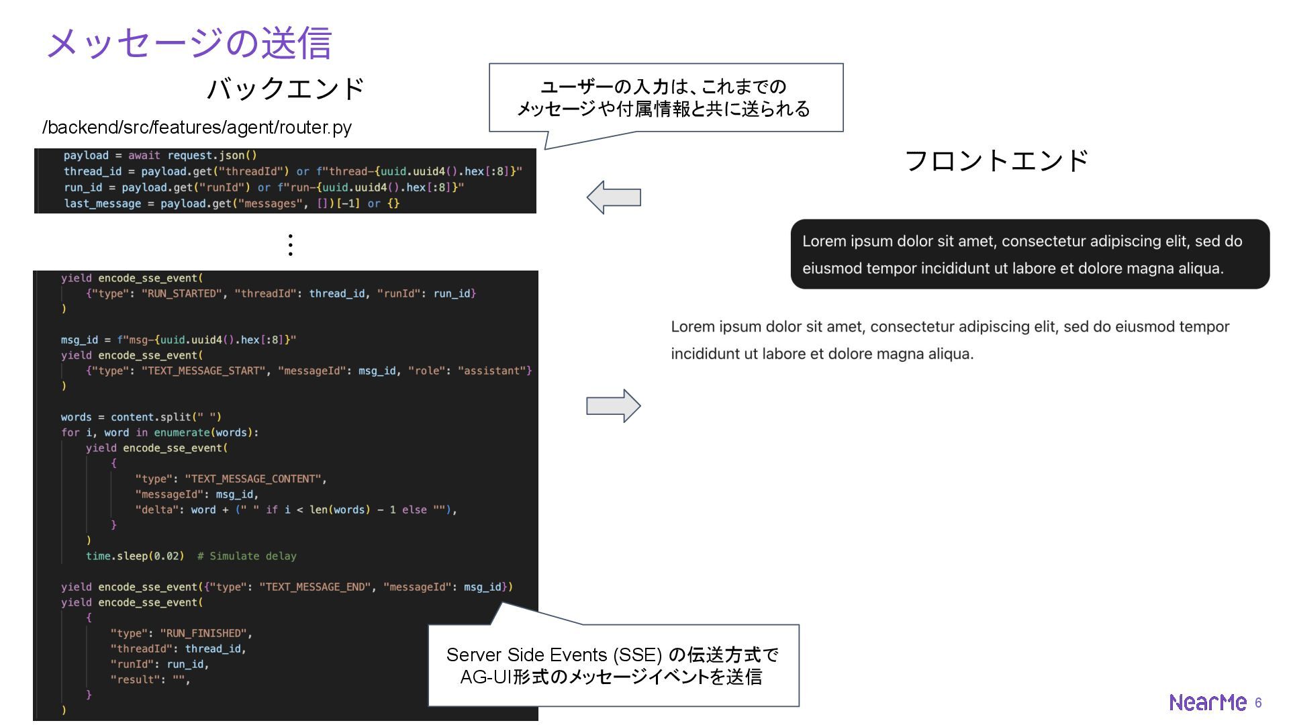Click the NearMe logo
This screenshot has height=725, width=1289.
point(1207,702)
